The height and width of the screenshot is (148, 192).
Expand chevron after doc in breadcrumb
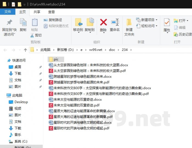118,50
